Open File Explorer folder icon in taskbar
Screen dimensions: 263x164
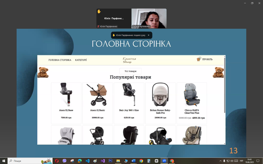pyautogui.click(x=118, y=161)
